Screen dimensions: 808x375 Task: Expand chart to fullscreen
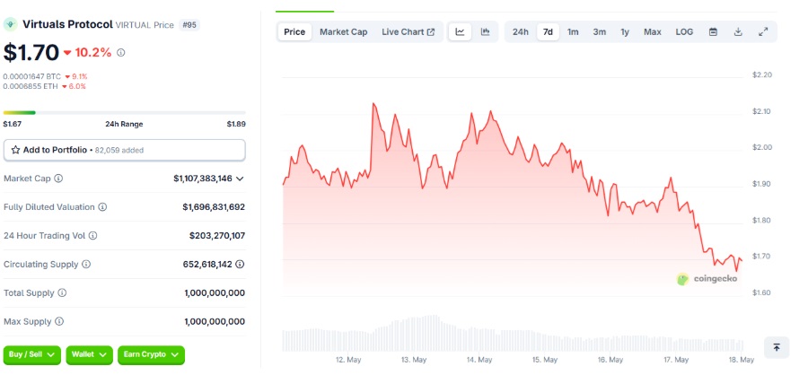click(763, 32)
